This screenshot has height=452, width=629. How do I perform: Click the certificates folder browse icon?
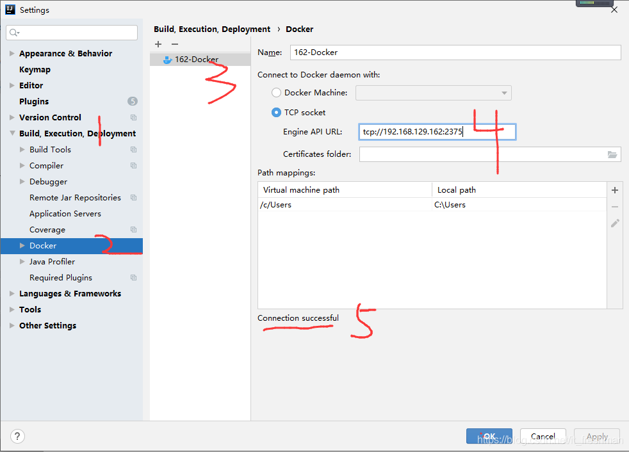(612, 154)
